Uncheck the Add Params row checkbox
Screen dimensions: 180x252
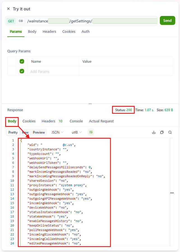point(22,71)
